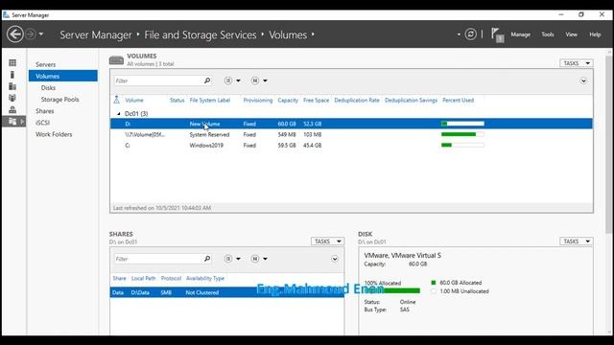
Task: Select File and Storage Services icon in strip
Action: tap(13, 122)
